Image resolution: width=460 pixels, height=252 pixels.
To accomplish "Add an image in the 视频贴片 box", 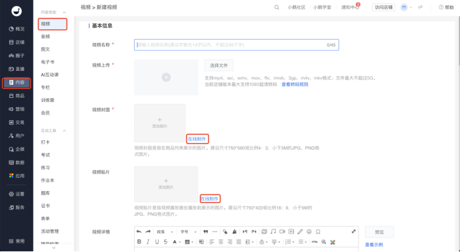I will point(166,184).
